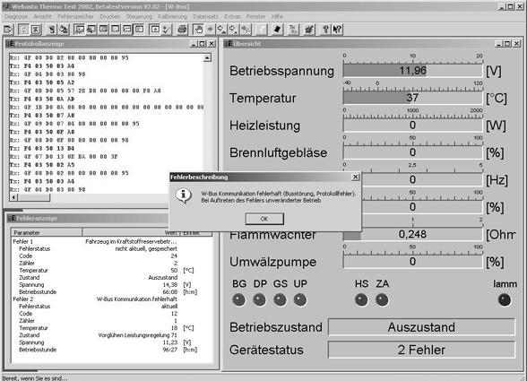Click 'nicht aktuell, gespeichert' Fehlerstatus value
This screenshot has height=381, width=527.
pos(146,249)
